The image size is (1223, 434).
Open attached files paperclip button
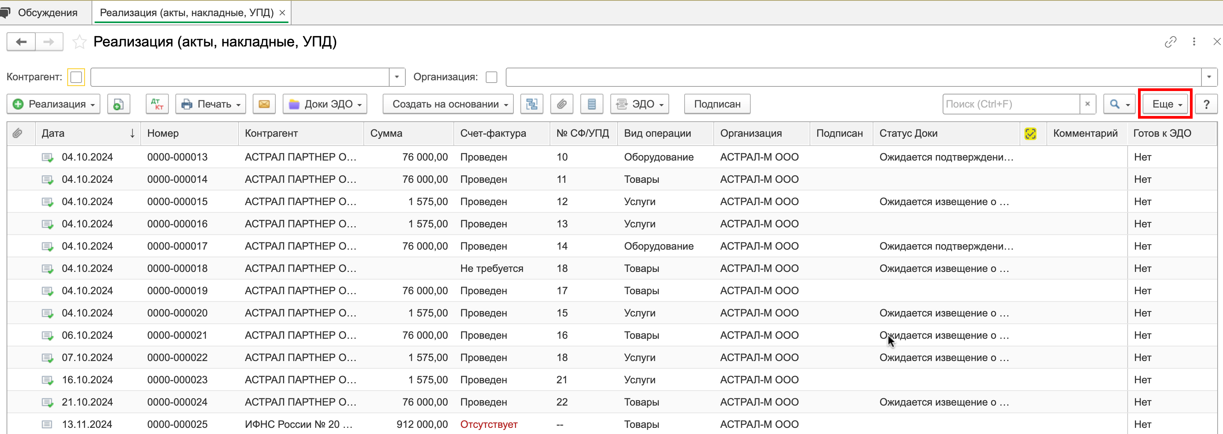pyautogui.click(x=562, y=104)
